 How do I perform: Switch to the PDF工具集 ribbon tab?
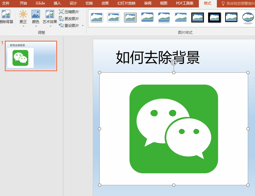[185, 3]
